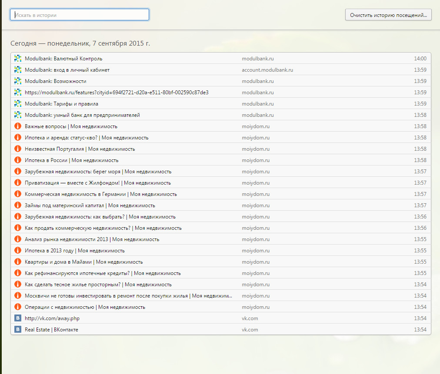Viewport: 440px width, 374px height.
Task: Open Modulbank умный банк для предпринимателей entry
Action: pyautogui.click(x=82, y=115)
